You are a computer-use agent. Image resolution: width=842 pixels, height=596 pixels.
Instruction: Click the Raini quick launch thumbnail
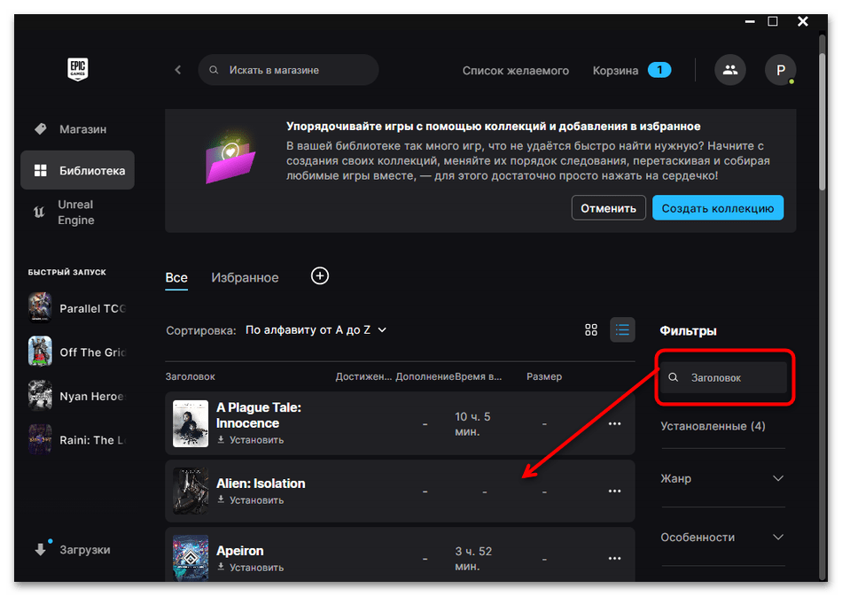(x=40, y=439)
